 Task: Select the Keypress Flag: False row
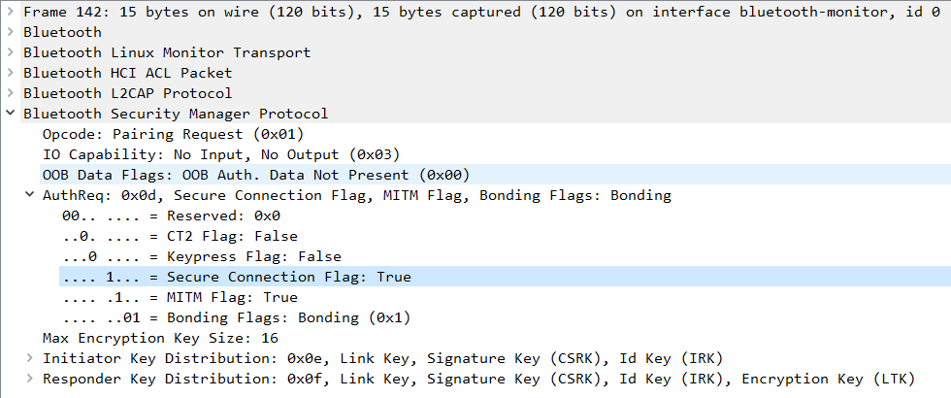(201, 256)
